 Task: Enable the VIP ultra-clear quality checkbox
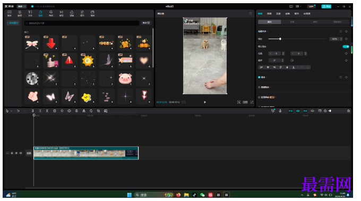click(x=259, y=97)
